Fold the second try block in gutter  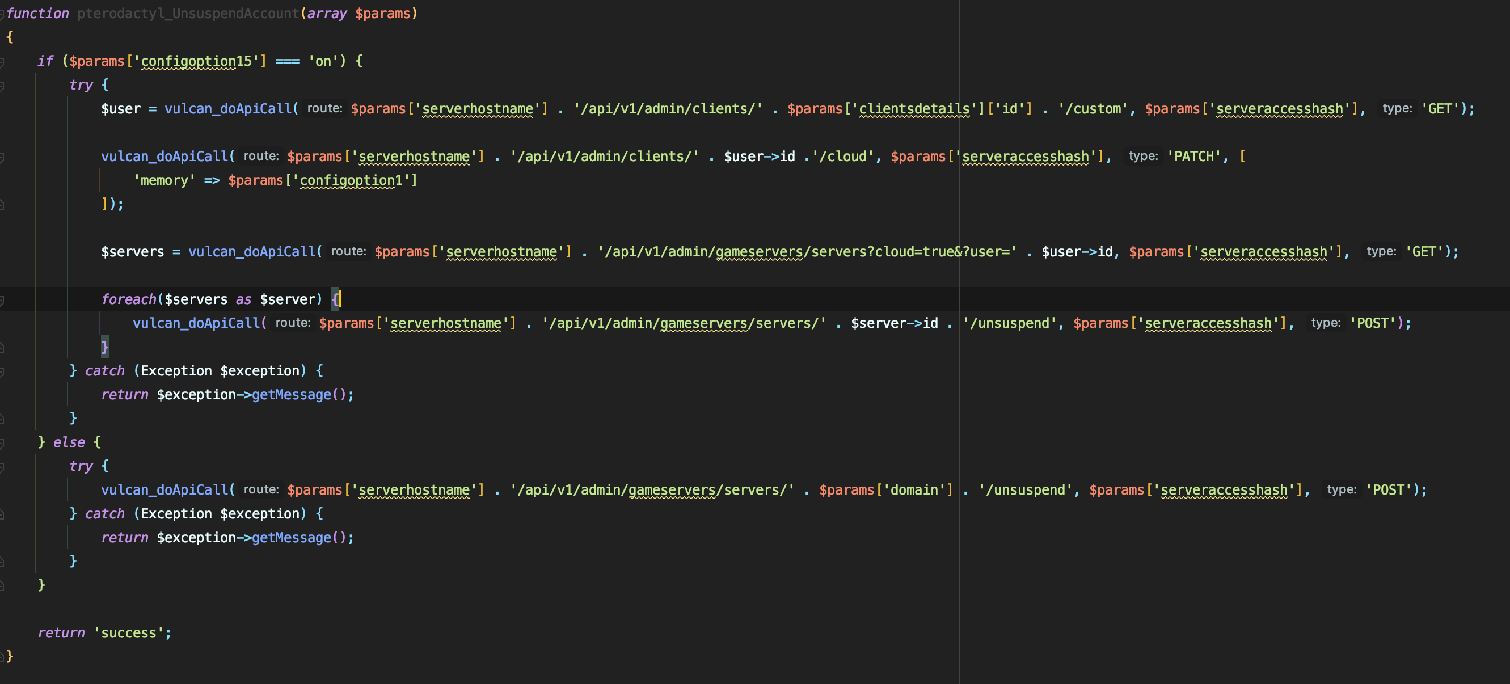pyautogui.click(x=2, y=467)
